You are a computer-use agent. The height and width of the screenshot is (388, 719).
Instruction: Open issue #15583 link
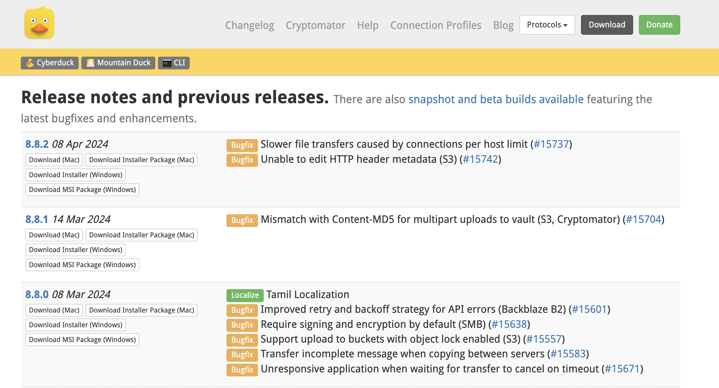pos(568,354)
